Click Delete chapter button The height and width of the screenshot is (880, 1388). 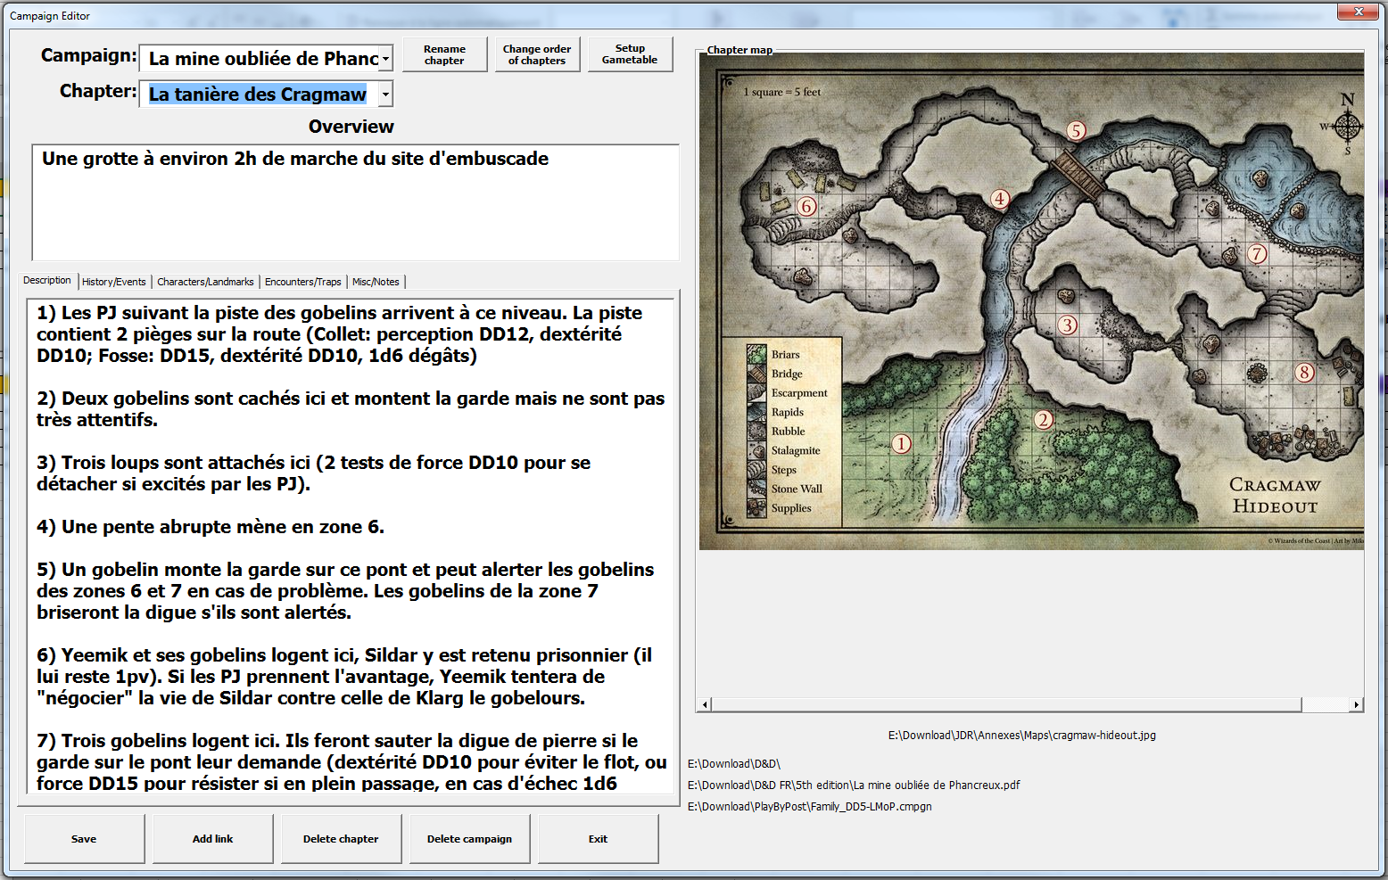[341, 839]
